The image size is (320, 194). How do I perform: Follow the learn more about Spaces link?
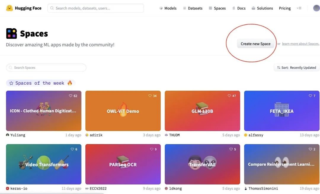pyautogui.click(x=301, y=44)
